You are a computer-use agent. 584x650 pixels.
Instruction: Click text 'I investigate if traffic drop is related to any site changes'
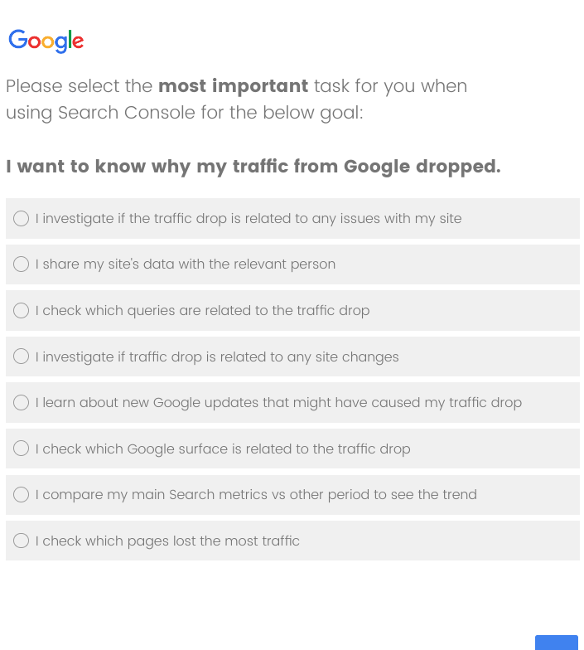(x=217, y=357)
